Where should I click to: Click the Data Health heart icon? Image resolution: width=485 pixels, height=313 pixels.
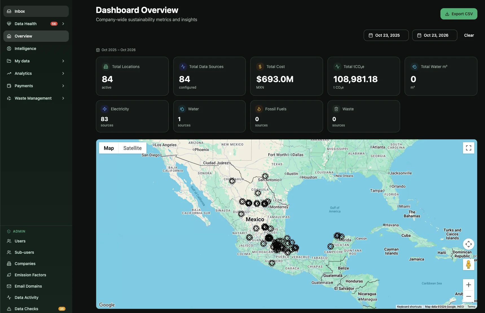point(9,24)
